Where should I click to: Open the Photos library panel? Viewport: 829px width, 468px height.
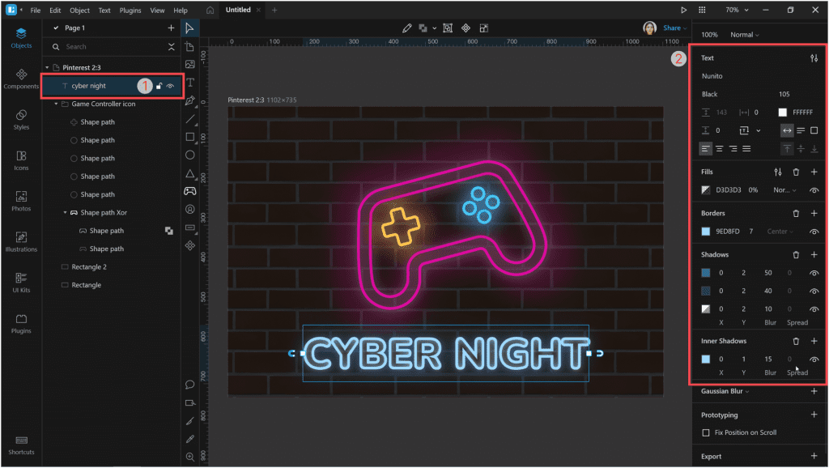point(21,201)
